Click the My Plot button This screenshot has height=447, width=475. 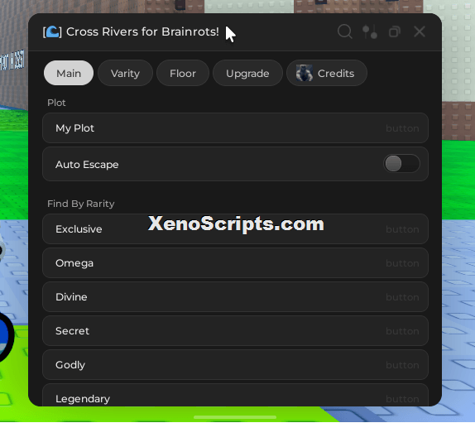[x=235, y=128]
